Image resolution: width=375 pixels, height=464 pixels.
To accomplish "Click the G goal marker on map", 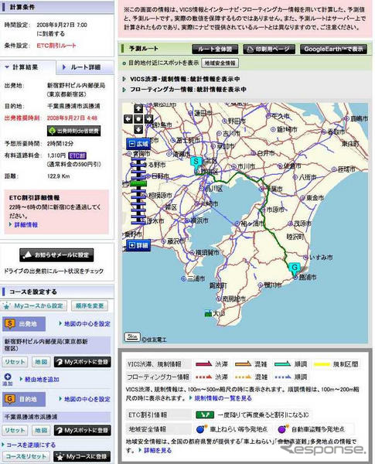I will click(295, 269).
